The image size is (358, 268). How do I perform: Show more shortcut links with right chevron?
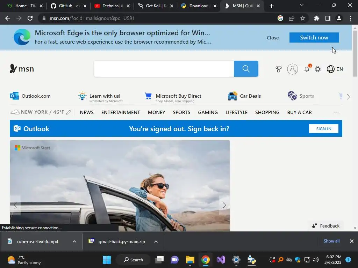(x=349, y=97)
